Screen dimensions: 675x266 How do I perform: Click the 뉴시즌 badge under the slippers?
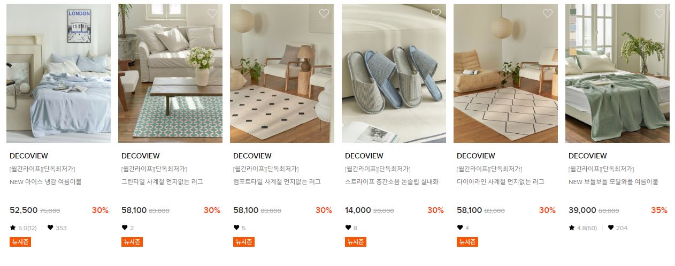pos(356,242)
